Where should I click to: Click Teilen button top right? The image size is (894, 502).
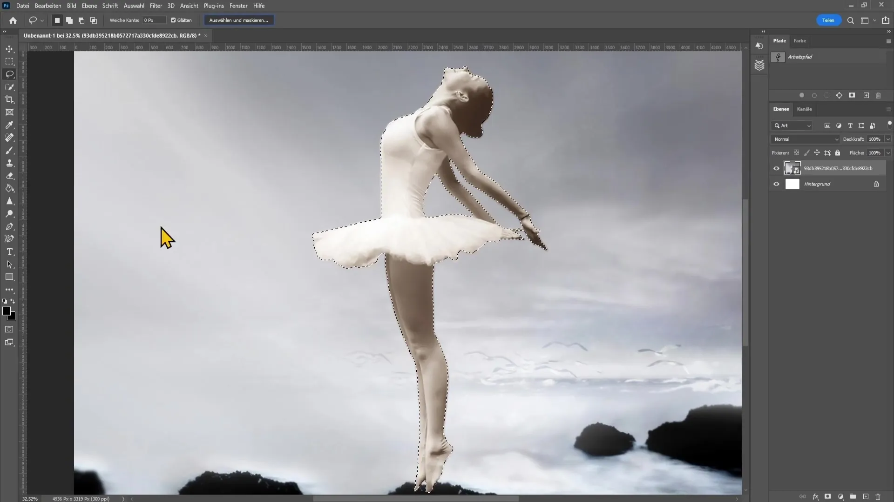coord(828,20)
